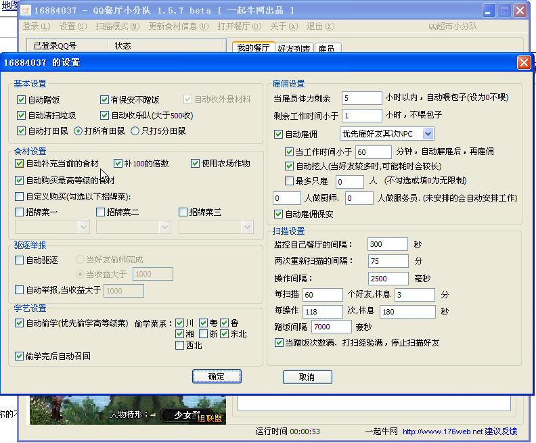The width and height of the screenshot is (536, 443).
Task: Toggle 补100的倍数 checkbox
Action: click(118, 164)
